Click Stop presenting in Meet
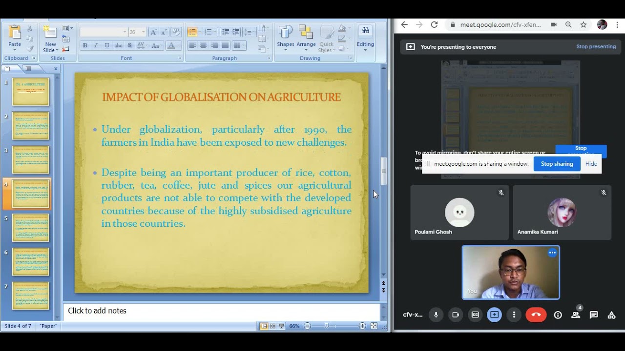625x351 pixels. [x=596, y=47]
